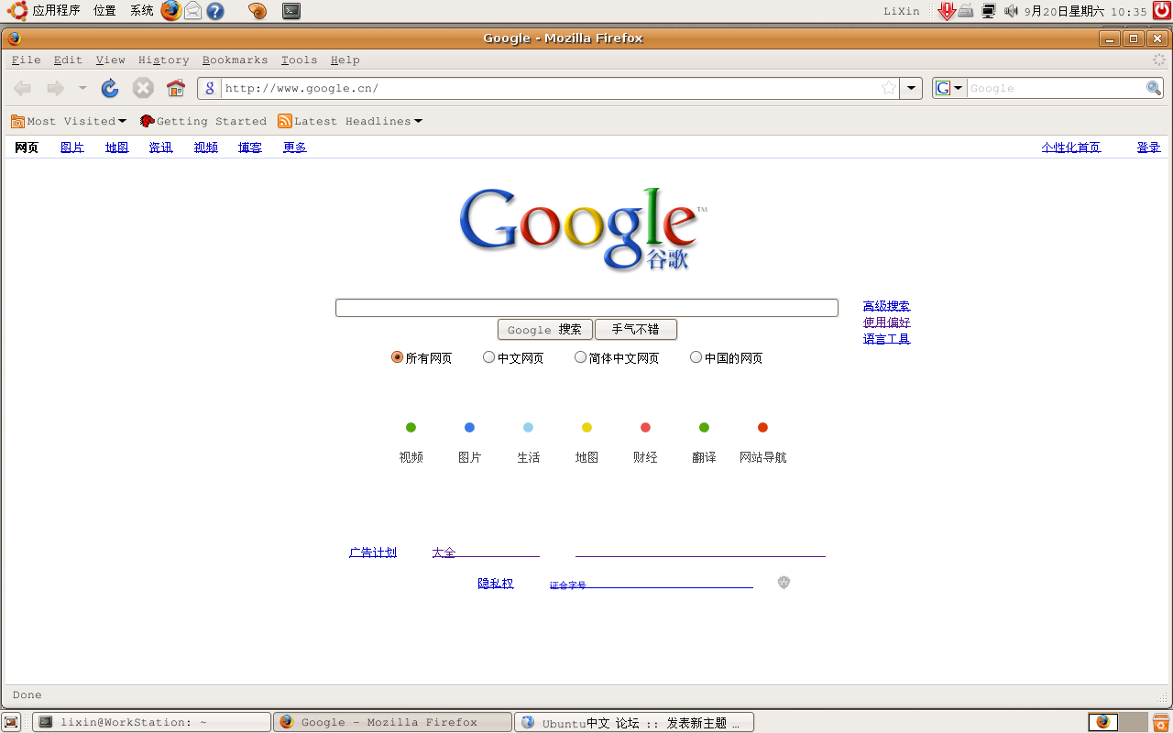Click the small shield icon near the page footer

784,582
